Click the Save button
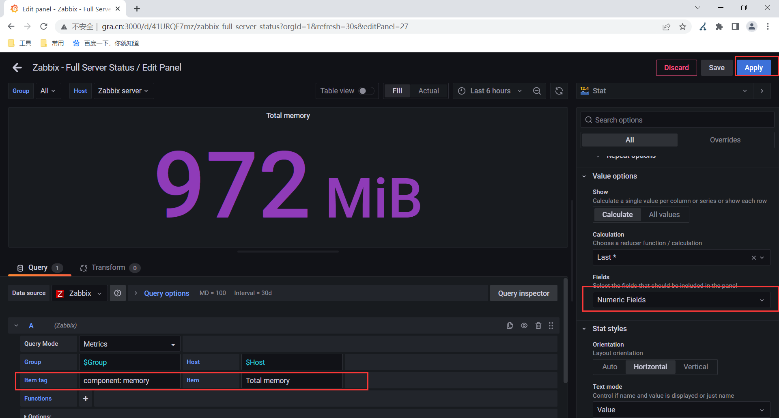Screen dimensions: 779x418 (717, 68)
